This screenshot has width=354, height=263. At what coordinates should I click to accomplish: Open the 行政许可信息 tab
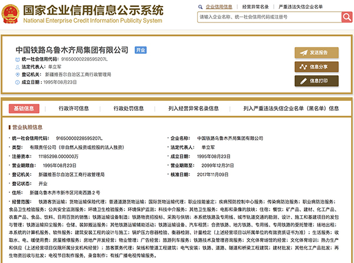tap(74, 109)
